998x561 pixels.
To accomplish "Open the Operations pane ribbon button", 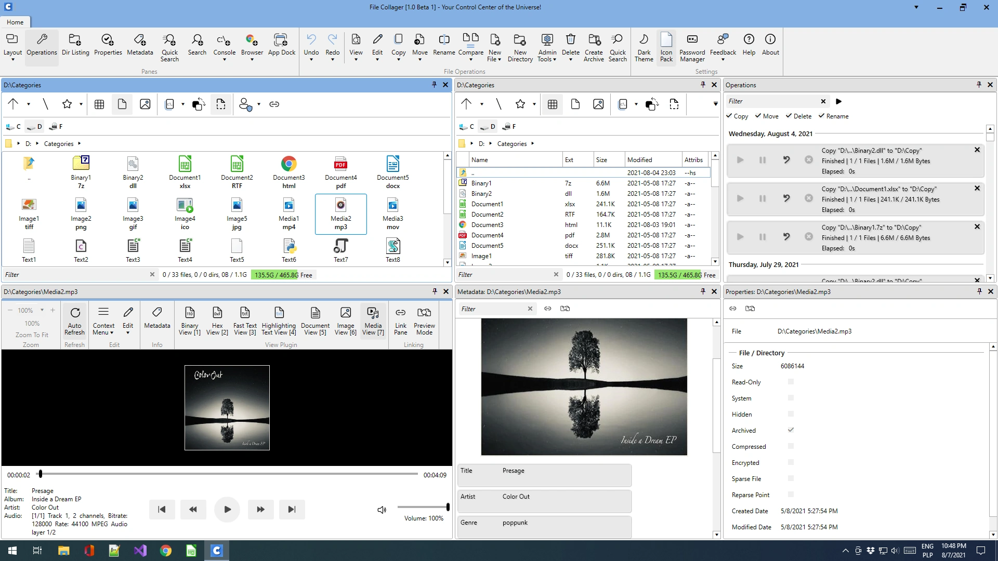I will 42,47.
